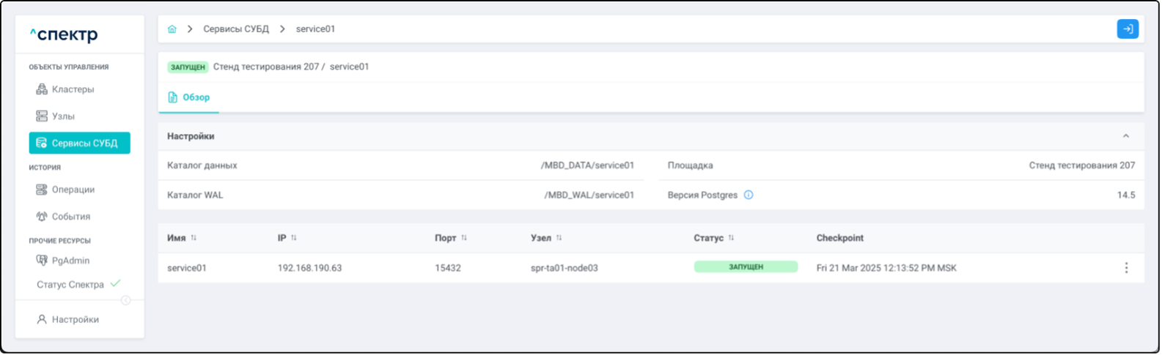Open PgAdmin resource link

pyautogui.click(x=70, y=261)
